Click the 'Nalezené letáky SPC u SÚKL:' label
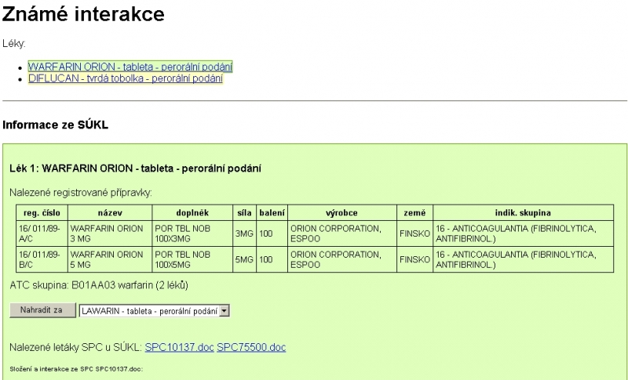The image size is (628, 380). click(76, 347)
